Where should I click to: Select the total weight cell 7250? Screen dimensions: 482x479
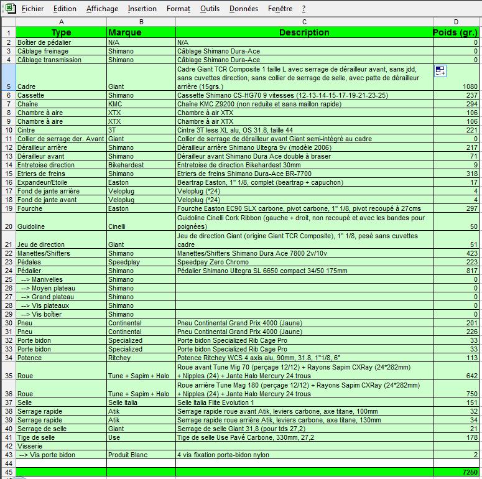456,472
